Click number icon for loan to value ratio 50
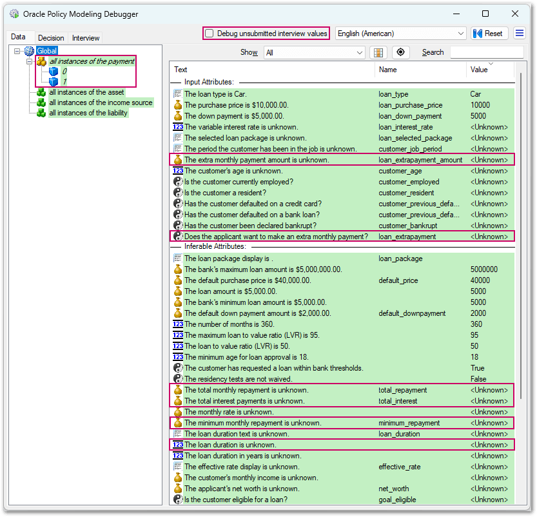 pos(178,346)
